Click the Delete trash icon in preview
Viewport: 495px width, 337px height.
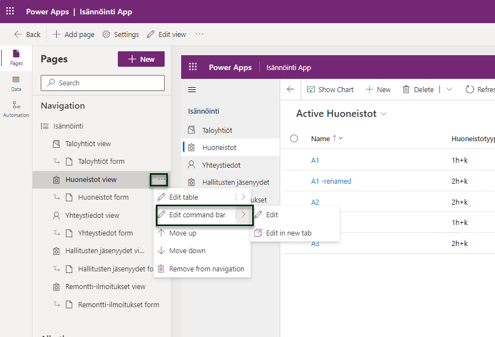[x=406, y=89]
